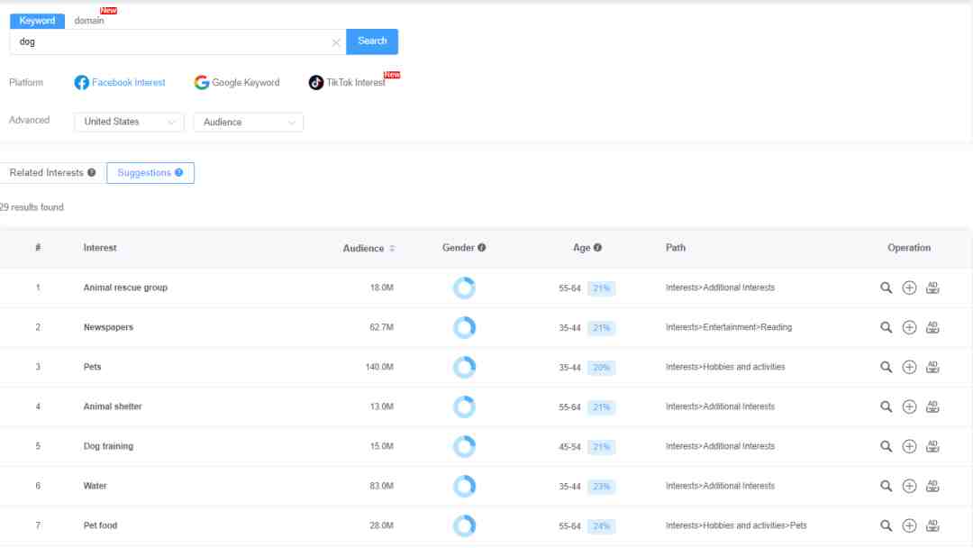
Task: Click Pet food interest name
Action: point(100,525)
